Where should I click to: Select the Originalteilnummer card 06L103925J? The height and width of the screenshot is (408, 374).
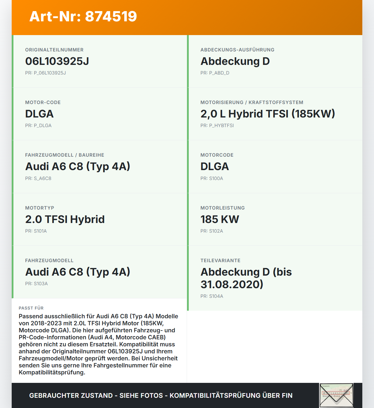[99, 61]
